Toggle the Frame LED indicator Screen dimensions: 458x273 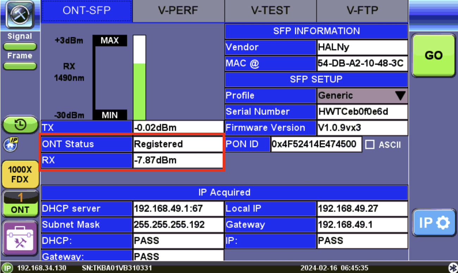19,65
